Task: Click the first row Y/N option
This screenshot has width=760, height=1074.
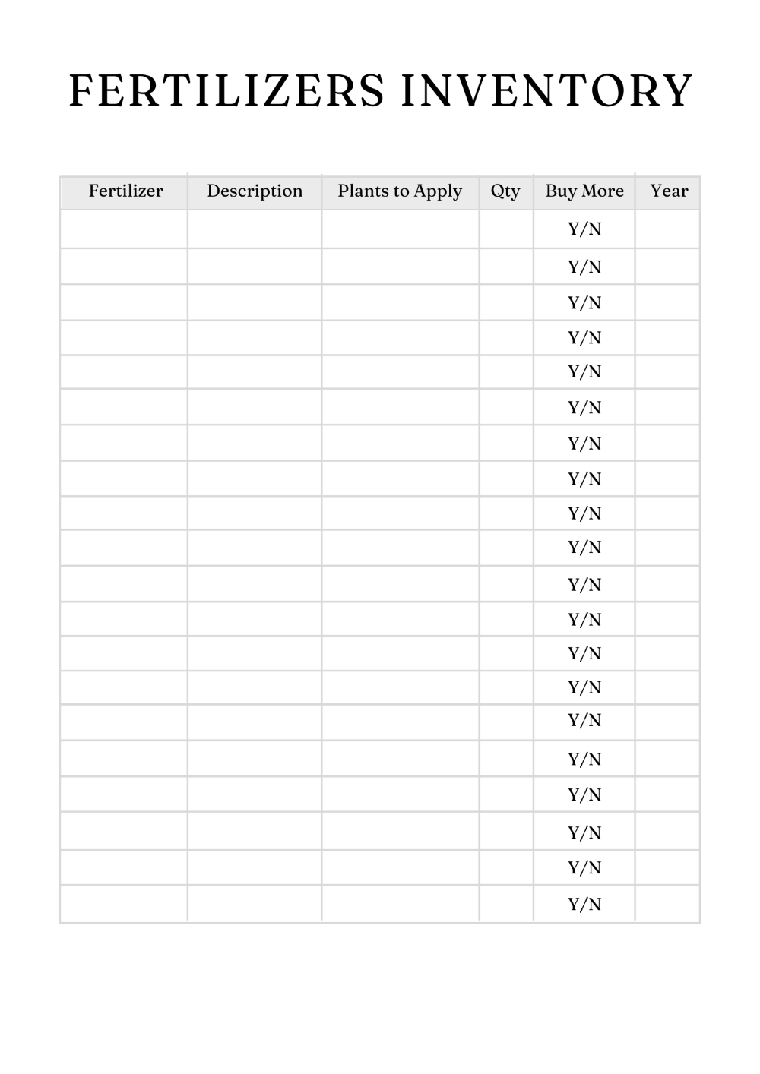Action: (x=584, y=229)
